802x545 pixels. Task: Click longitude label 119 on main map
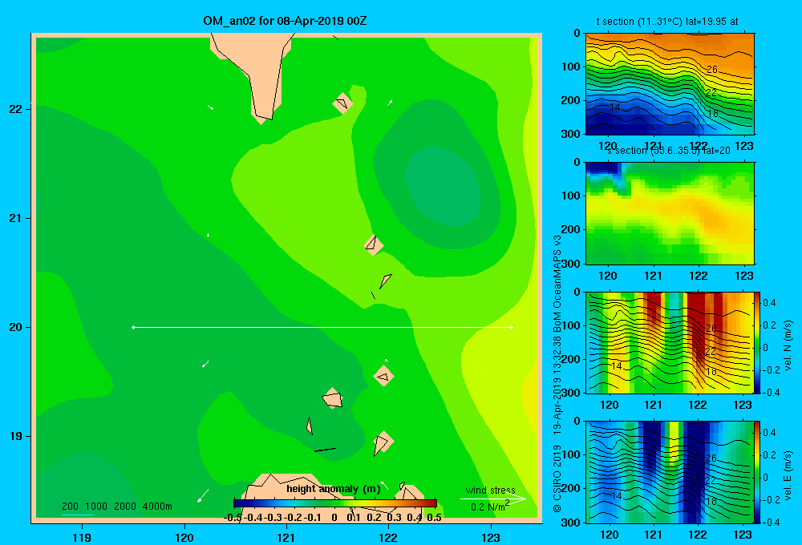(x=82, y=537)
